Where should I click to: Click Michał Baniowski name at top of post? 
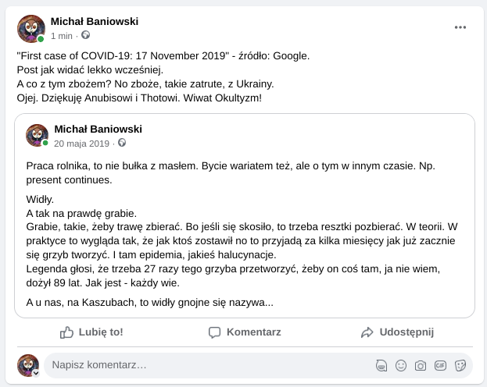pyautogui.click(x=94, y=21)
